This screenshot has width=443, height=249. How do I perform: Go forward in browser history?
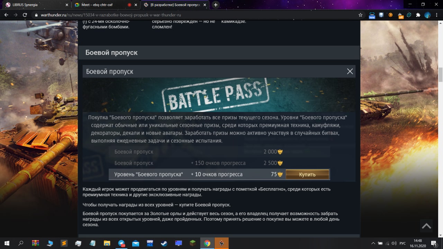pos(16,15)
